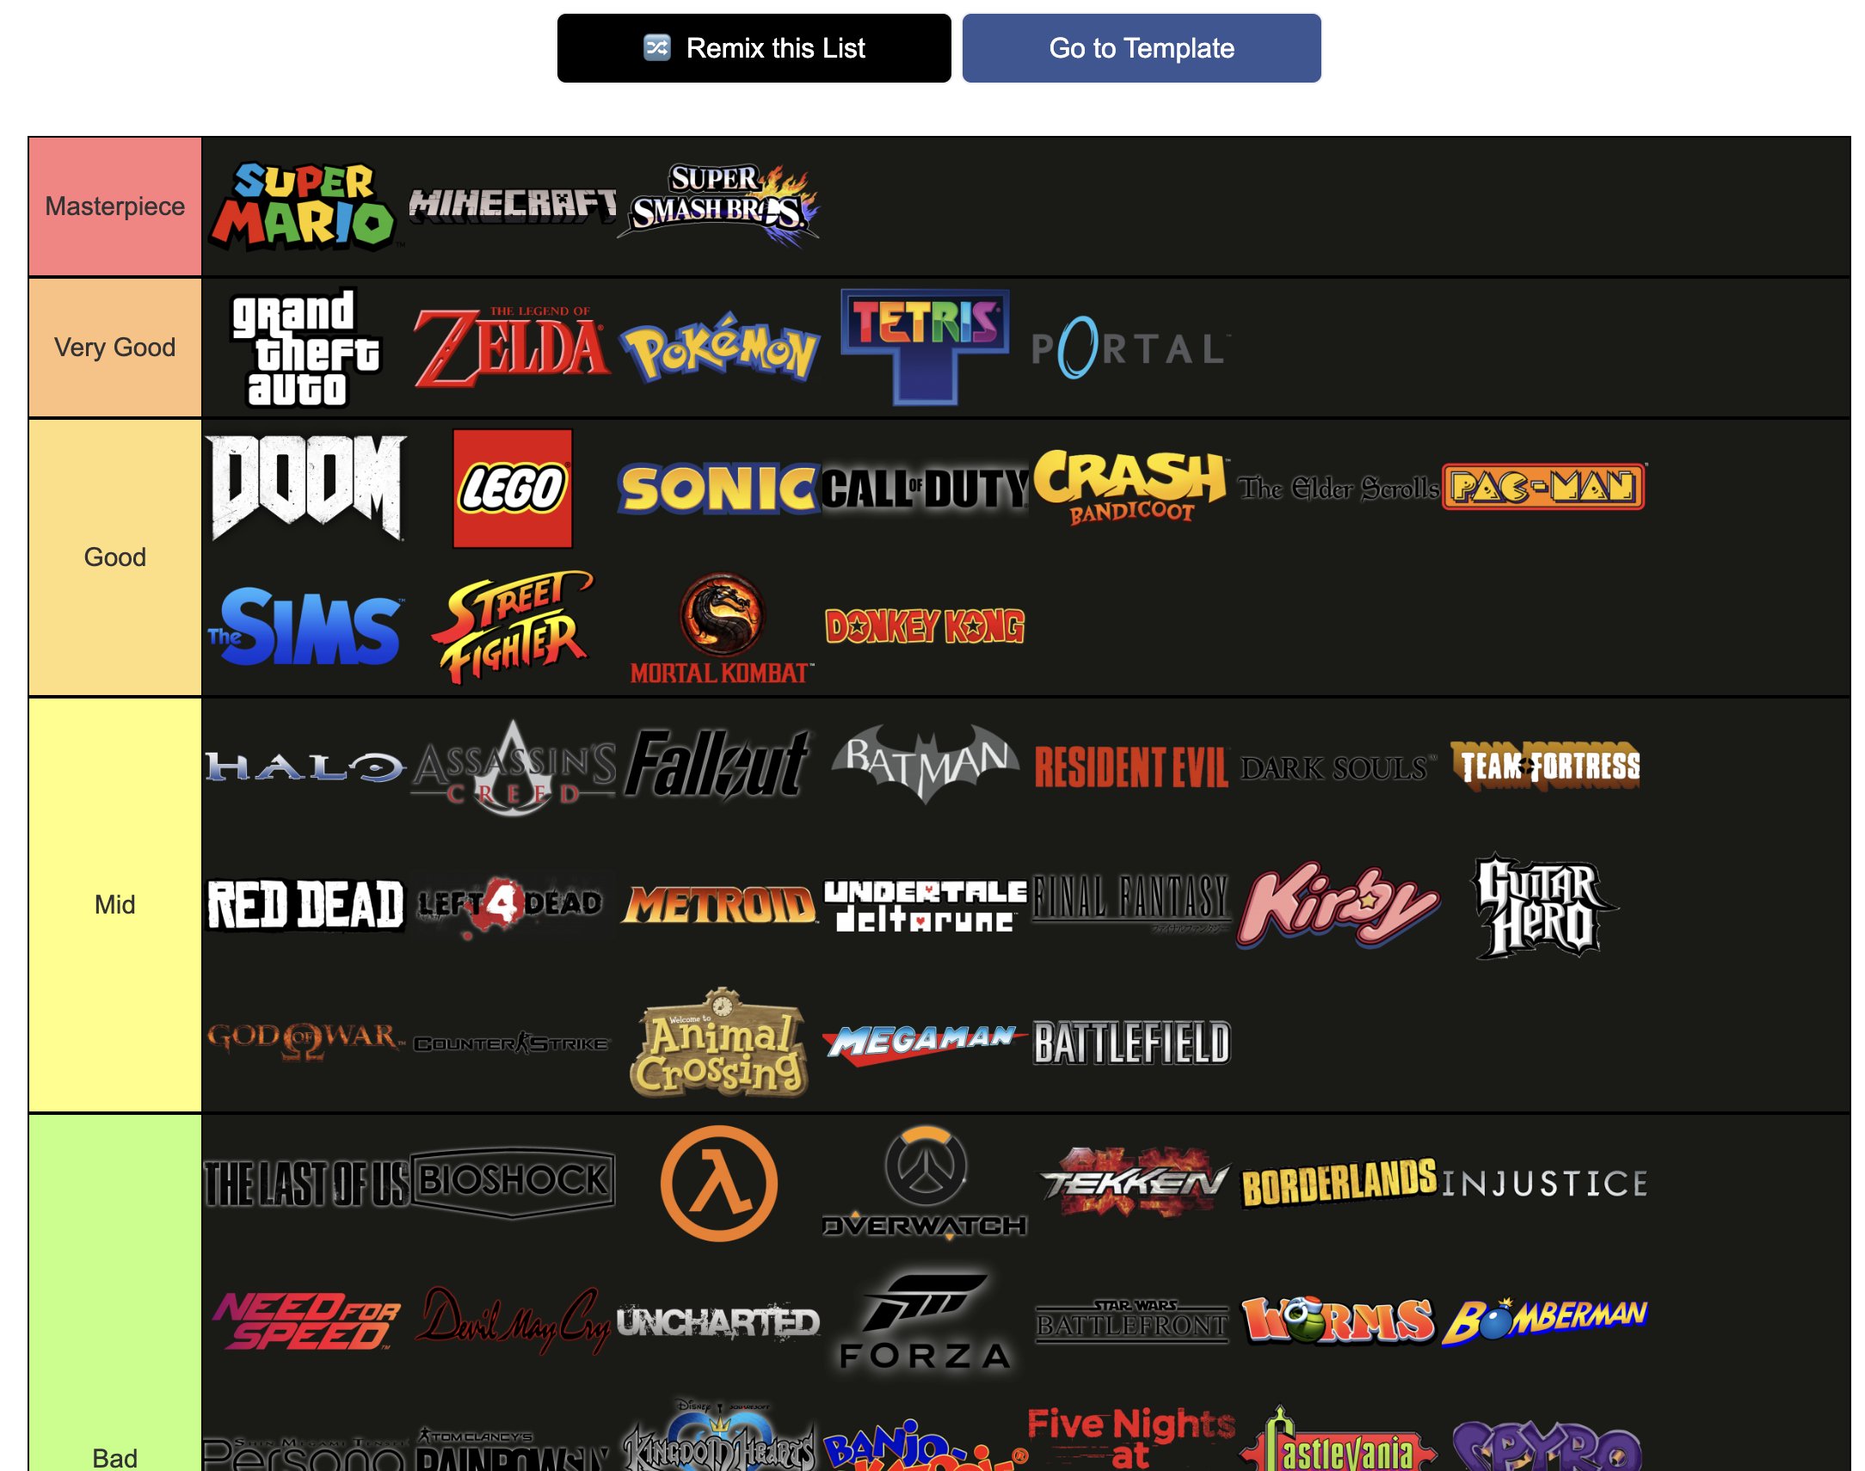Select the Masterpiece tier label
This screenshot has height=1471, width=1865.
[114, 206]
